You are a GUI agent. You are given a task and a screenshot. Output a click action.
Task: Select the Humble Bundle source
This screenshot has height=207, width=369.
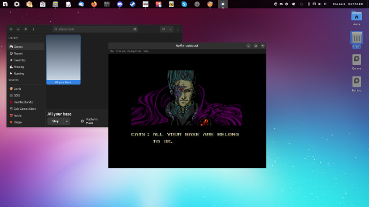(x=26, y=102)
